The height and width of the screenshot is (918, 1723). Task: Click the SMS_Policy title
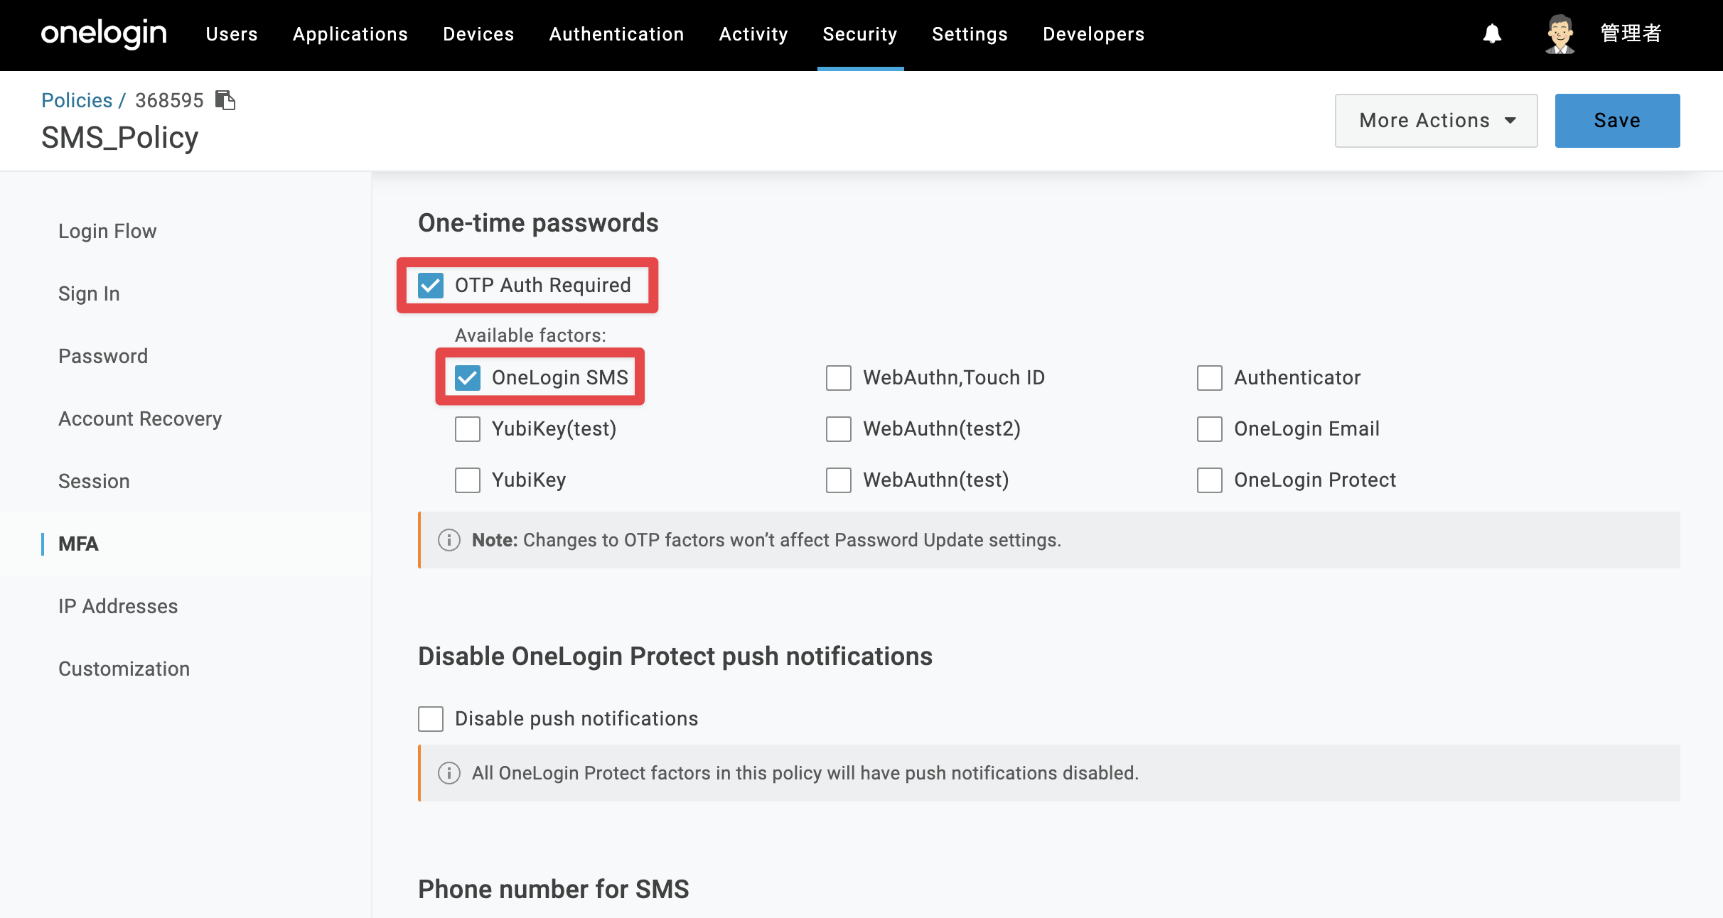pyautogui.click(x=119, y=137)
